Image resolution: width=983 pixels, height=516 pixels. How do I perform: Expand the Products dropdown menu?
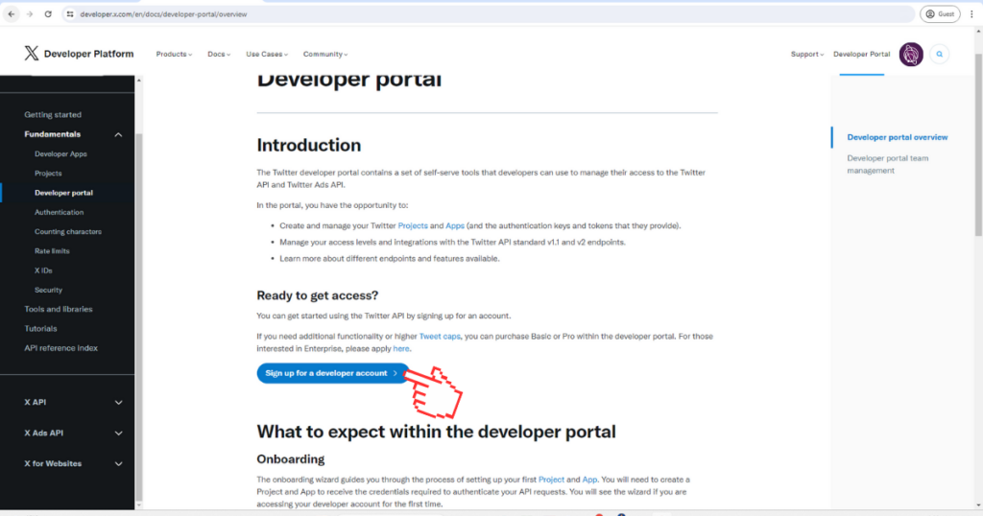click(x=174, y=55)
